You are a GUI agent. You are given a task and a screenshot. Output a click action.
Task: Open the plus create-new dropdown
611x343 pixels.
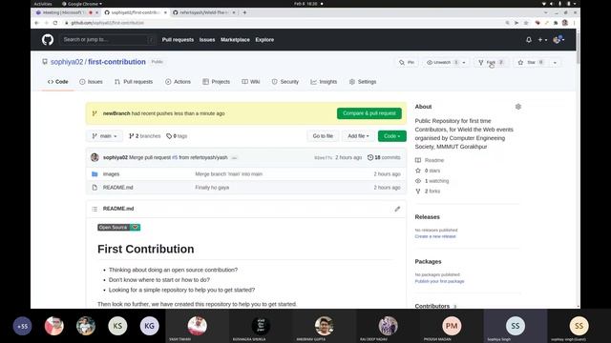542,40
